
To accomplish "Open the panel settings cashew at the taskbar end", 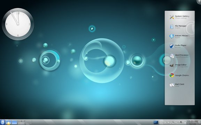I will 200,122.
